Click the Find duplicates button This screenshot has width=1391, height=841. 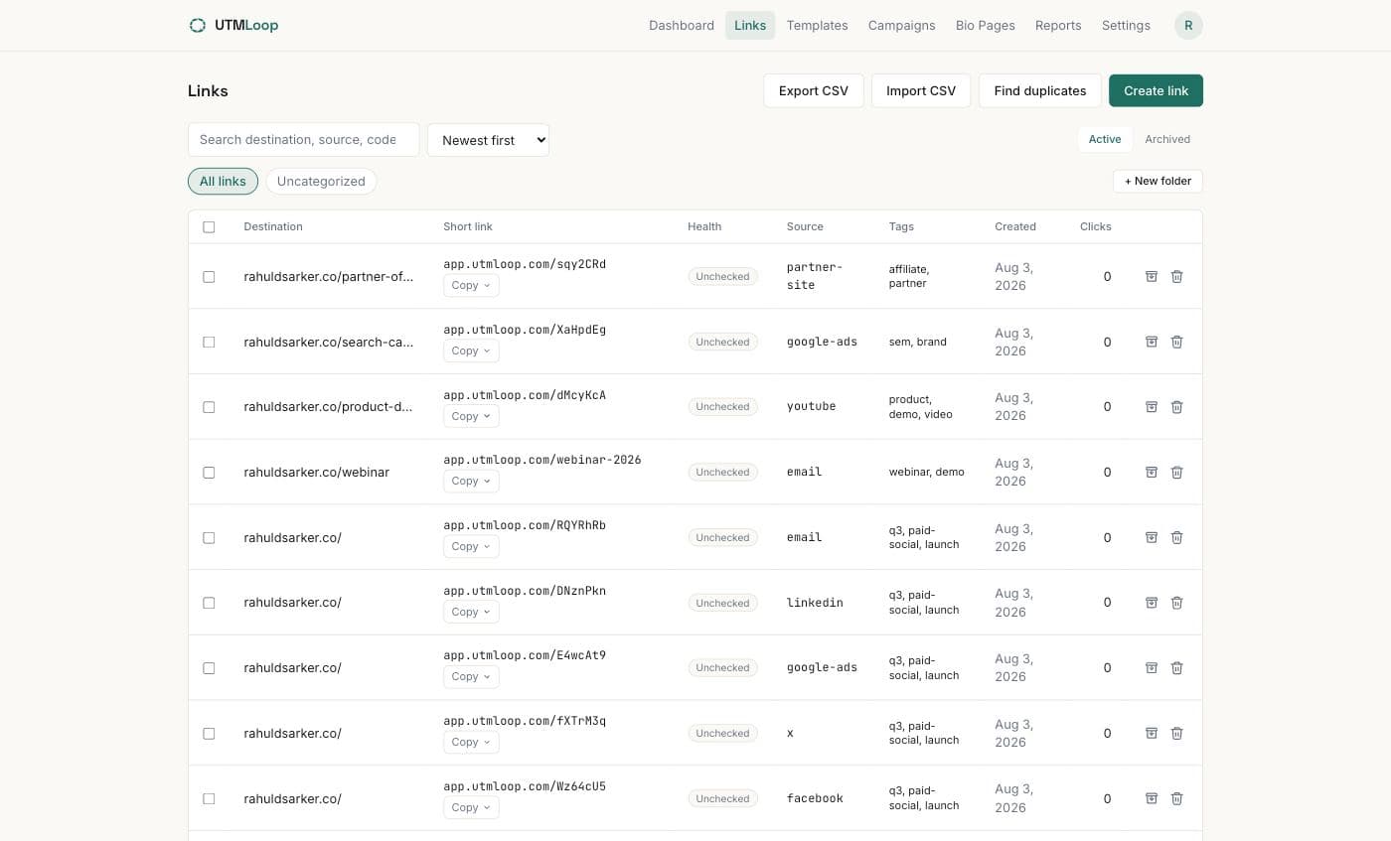[1040, 90]
